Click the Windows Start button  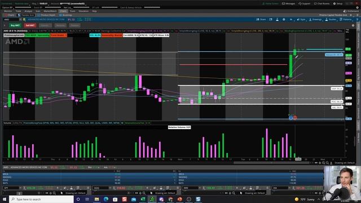[5, 199]
